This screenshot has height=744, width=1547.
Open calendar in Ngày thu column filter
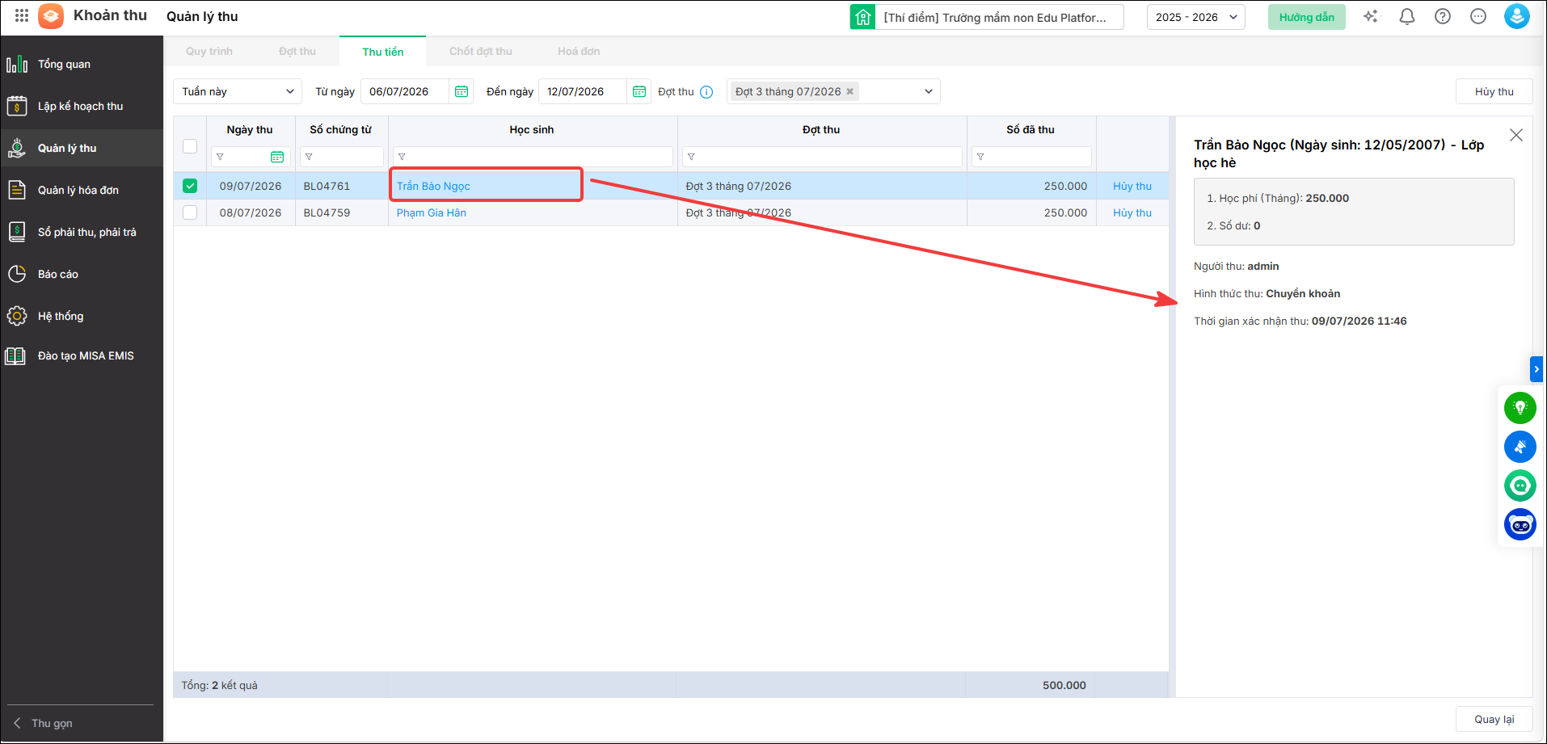point(277,157)
